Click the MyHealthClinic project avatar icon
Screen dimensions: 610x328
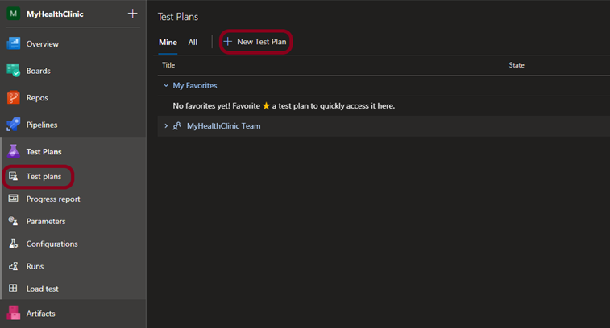(13, 14)
